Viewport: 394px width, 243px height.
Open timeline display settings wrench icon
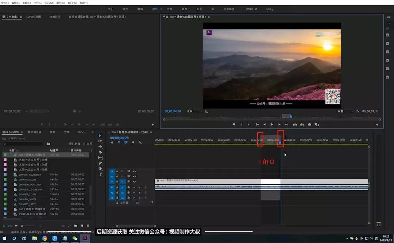[140, 143]
